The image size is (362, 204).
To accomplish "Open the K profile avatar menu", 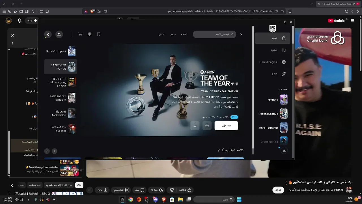I will pyautogui.click(x=48, y=34).
